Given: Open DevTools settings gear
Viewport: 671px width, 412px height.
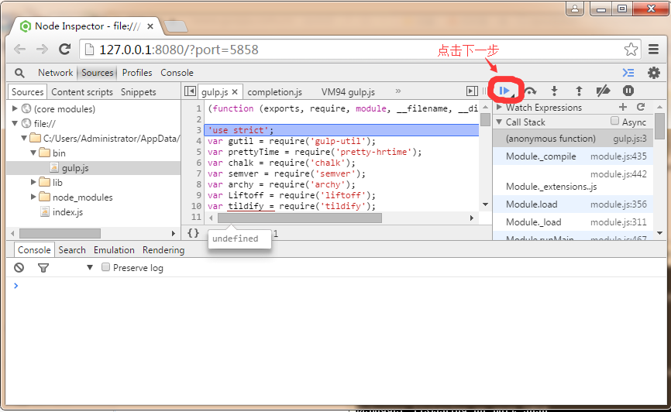Looking at the screenshot, I should point(653,73).
